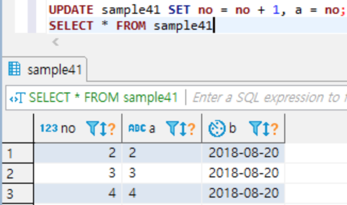Click the 'no' column header
The image size is (347, 205).
(78, 128)
